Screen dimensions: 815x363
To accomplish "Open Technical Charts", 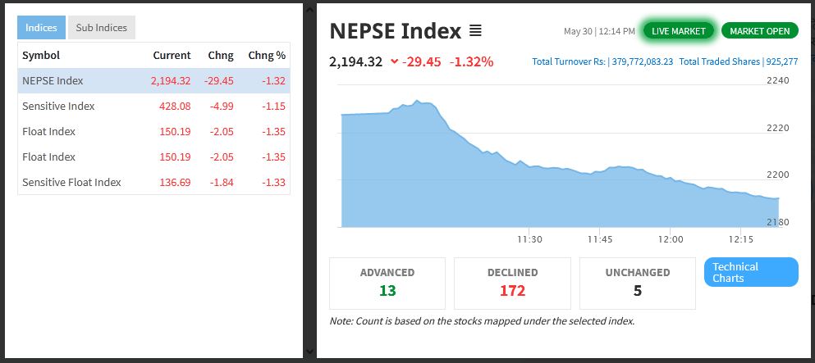I will point(751,272).
